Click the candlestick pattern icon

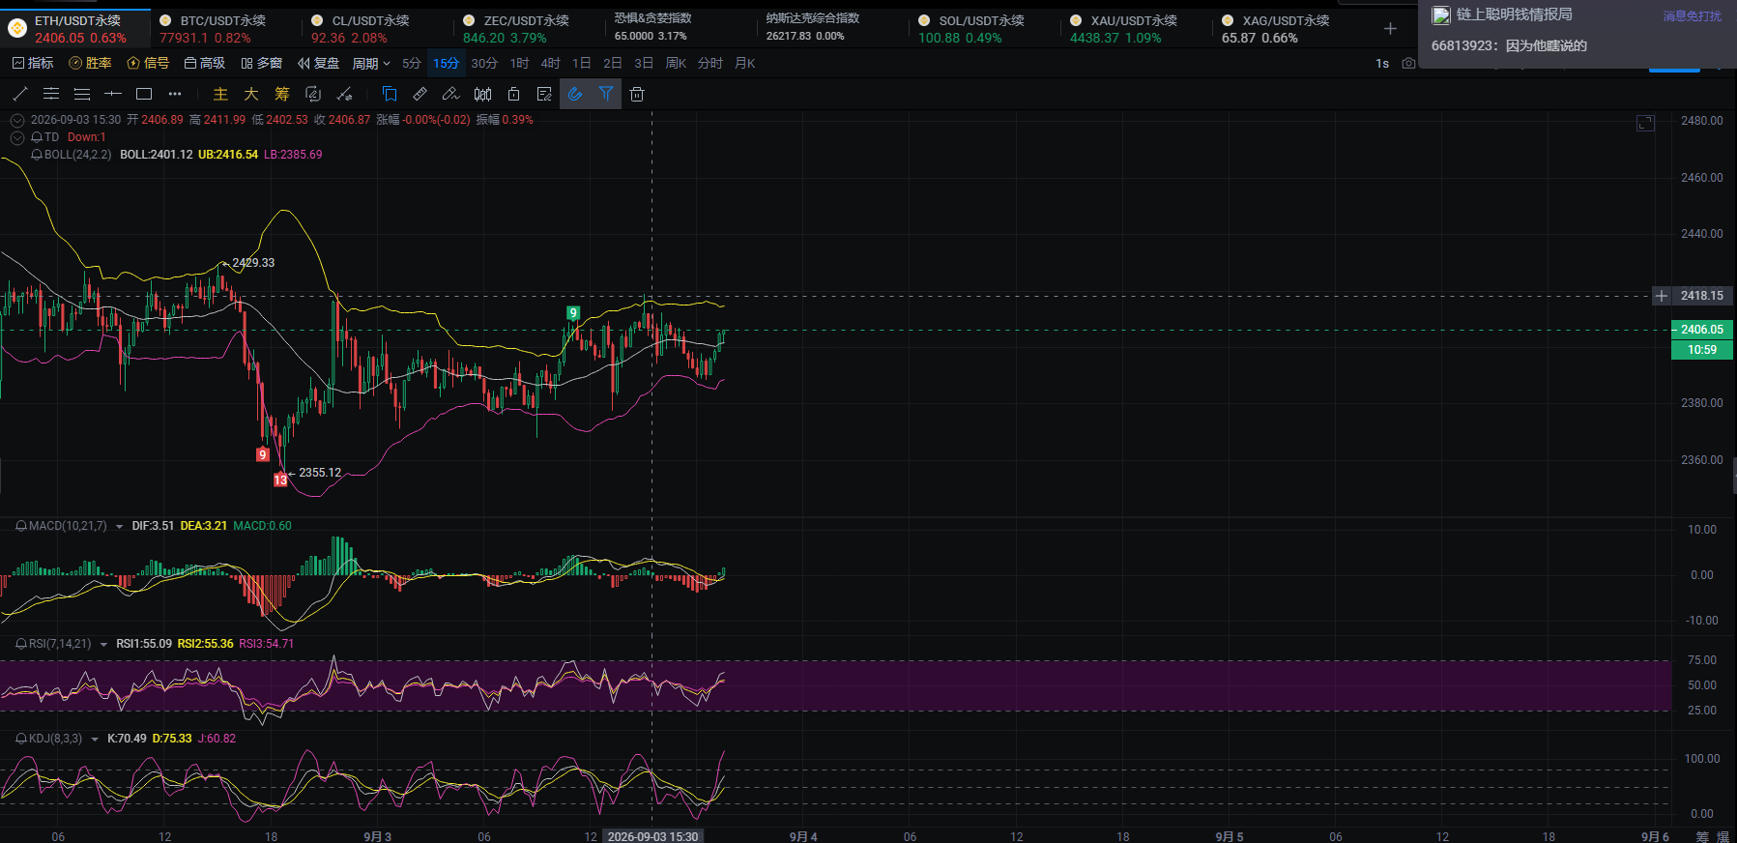(482, 94)
